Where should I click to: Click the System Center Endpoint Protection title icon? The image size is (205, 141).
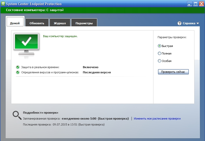click(x=3, y=4)
